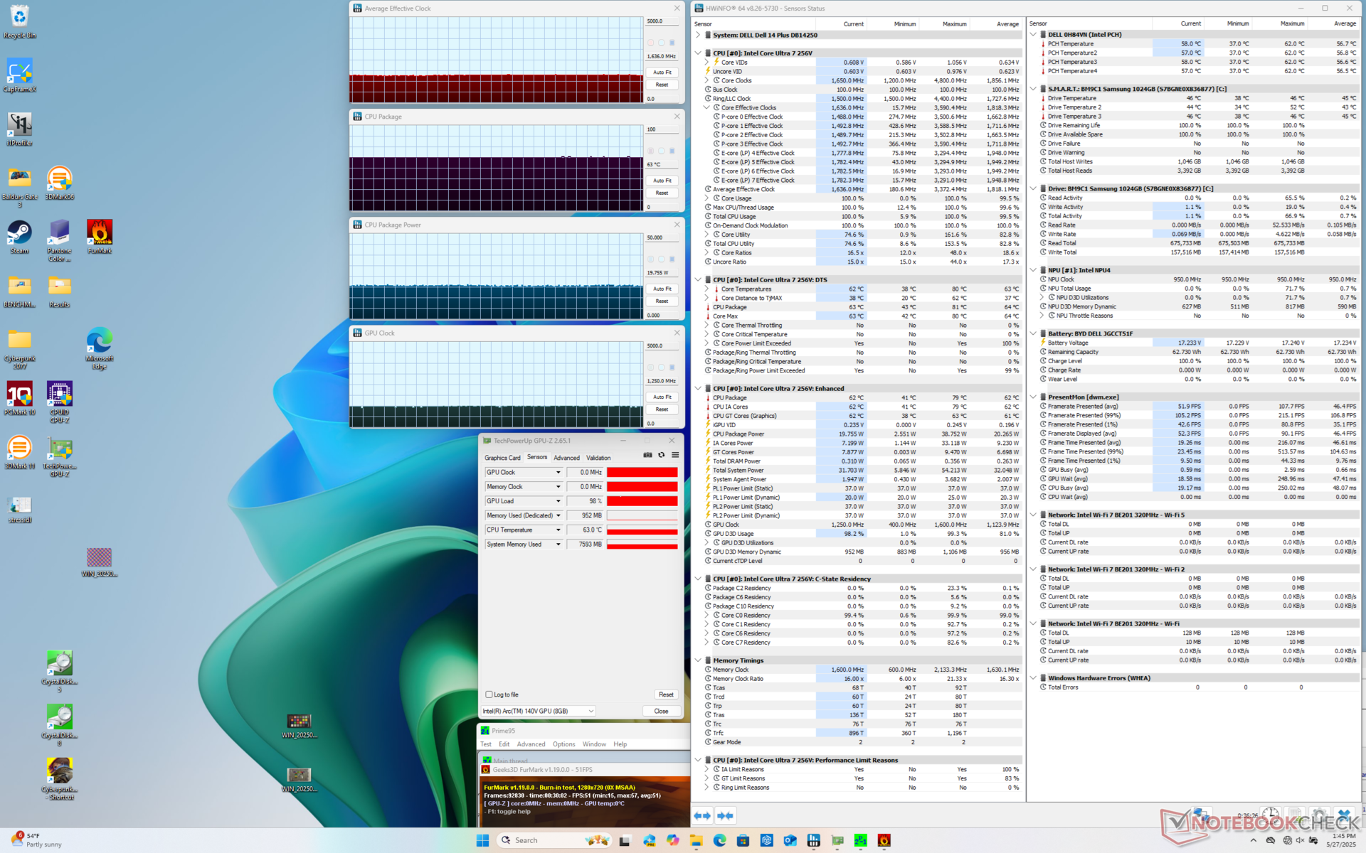The width and height of the screenshot is (1366, 853).
Task: Open GPU-Z hamburger menu icon
Action: click(675, 455)
